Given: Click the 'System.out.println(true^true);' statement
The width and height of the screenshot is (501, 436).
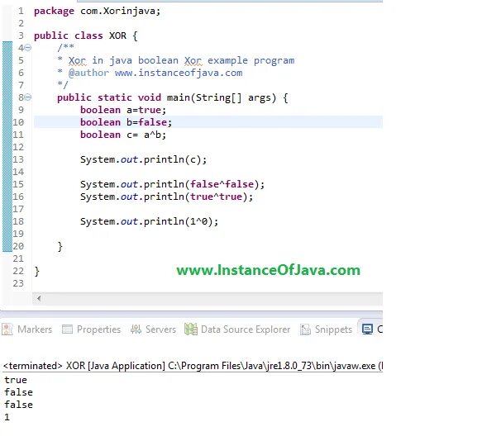Looking at the screenshot, I should [x=167, y=197].
